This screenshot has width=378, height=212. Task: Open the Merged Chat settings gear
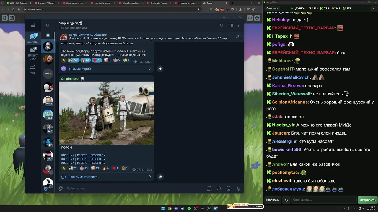(374, 9)
